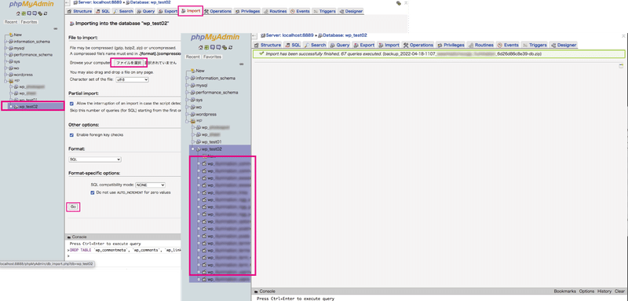This screenshot has height=301, width=628.
Task: Open Triggers tab in right window
Action: [535, 45]
